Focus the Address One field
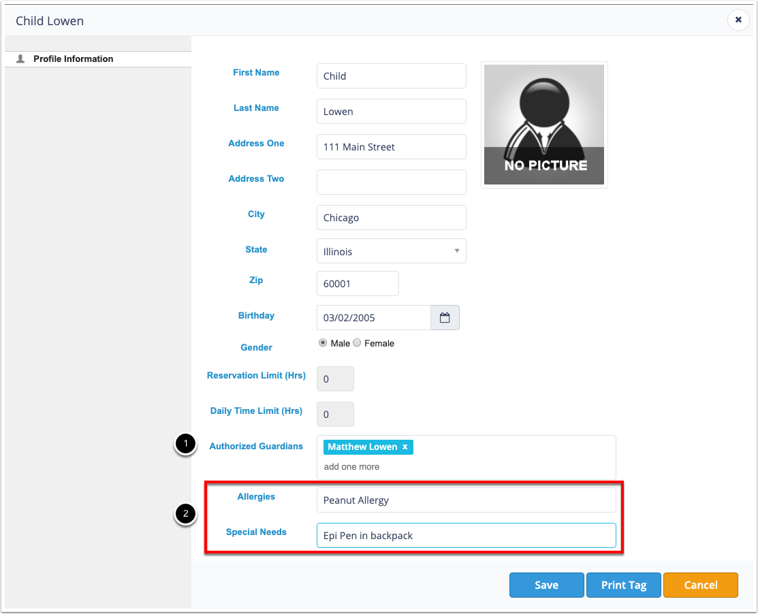Image resolution: width=758 pixels, height=614 pixels. tap(391, 147)
